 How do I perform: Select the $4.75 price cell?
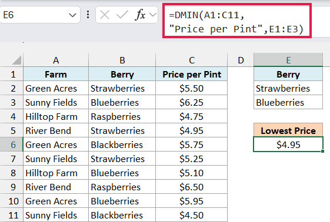pos(192,116)
